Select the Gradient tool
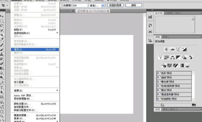 (2, 68)
